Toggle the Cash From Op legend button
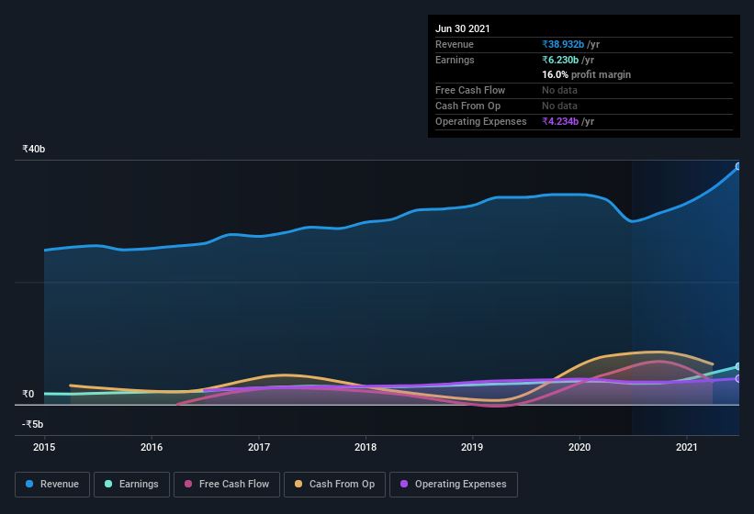Viewport: 754px width, 514px height. [334, 485]
